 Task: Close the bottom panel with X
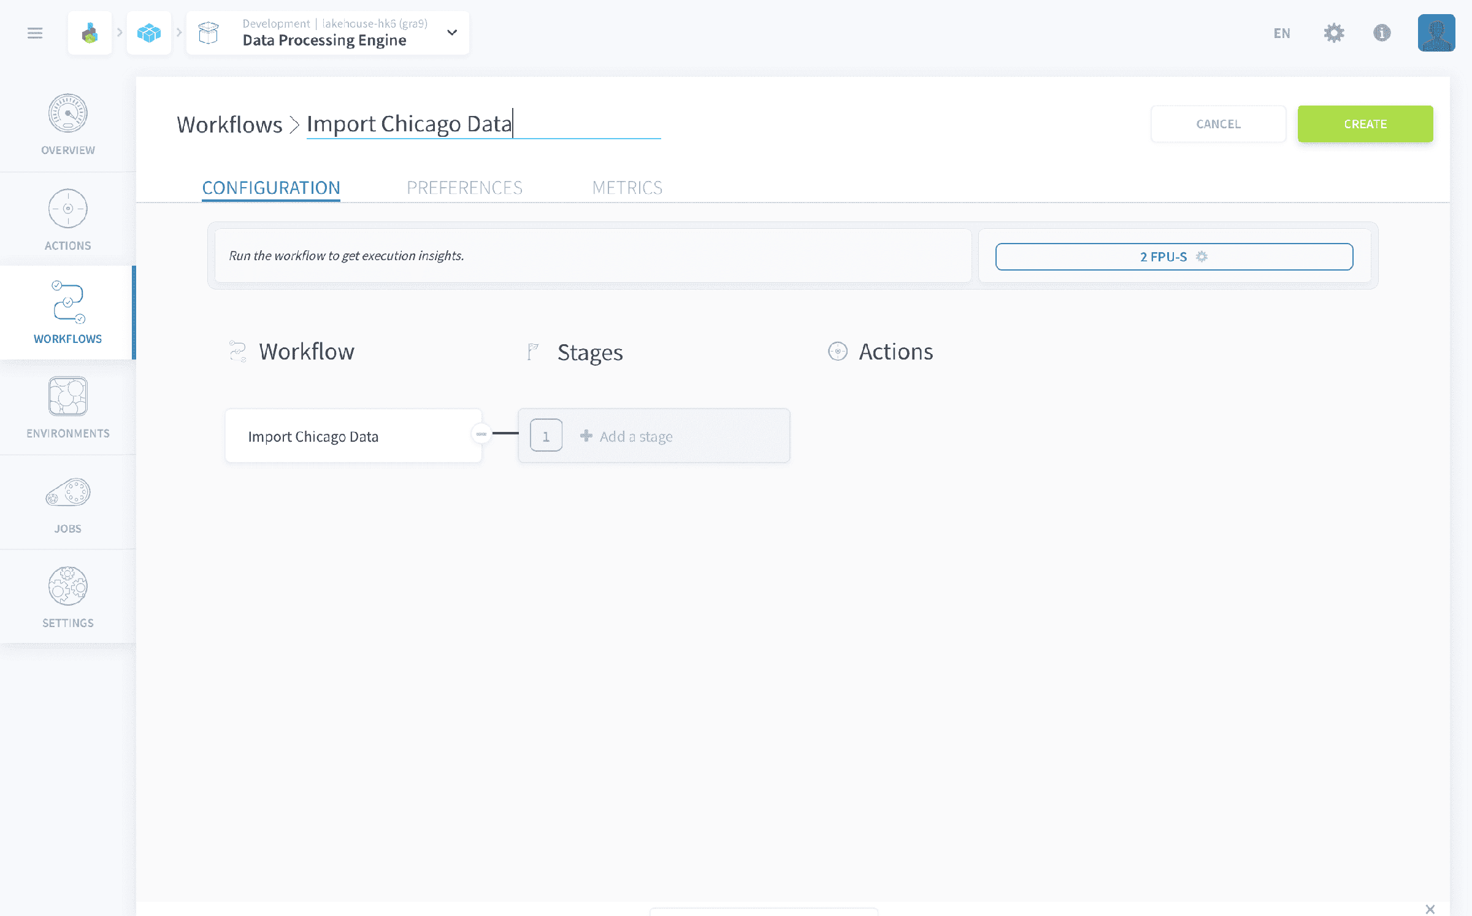1430,909
